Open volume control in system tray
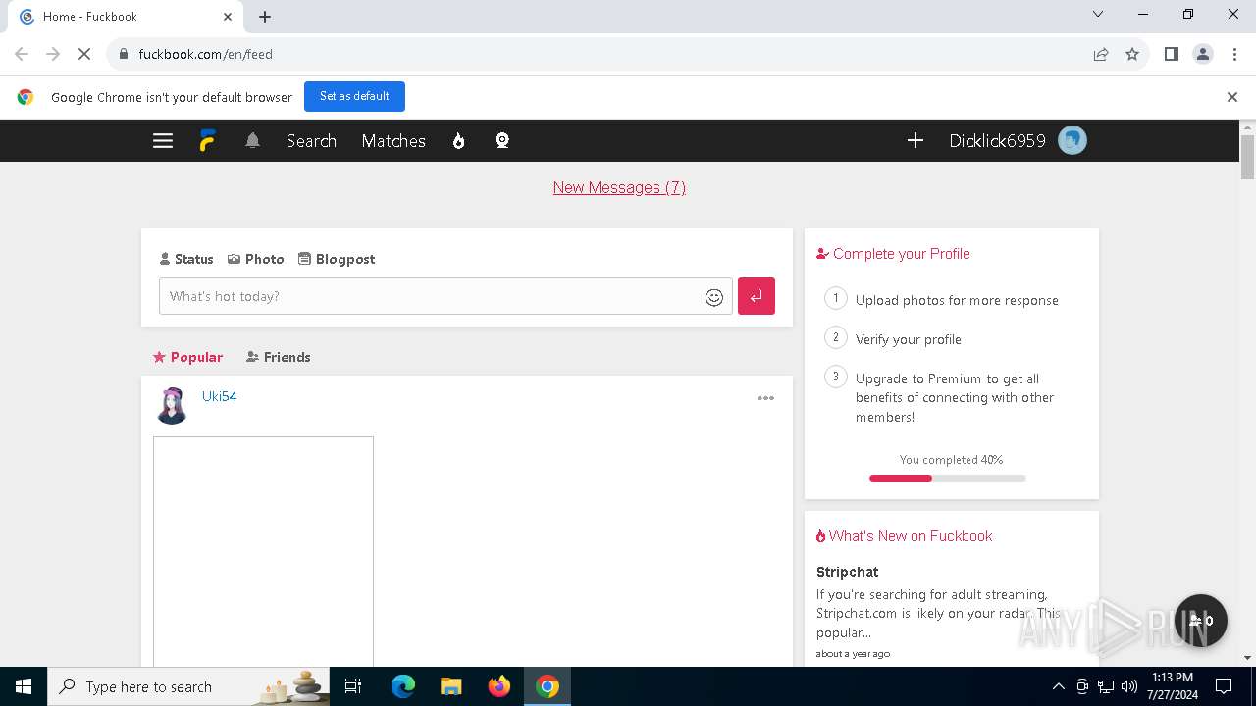Image resolution: width=1256 pixels, height=706 pixels. tap(1129, 686)
